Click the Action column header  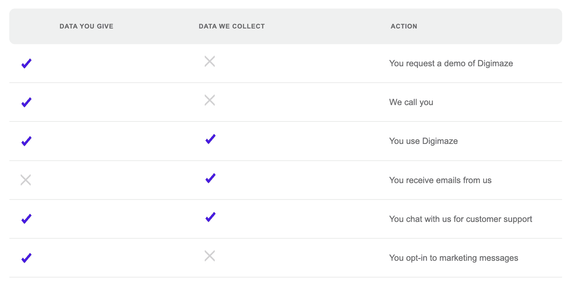click(404, 26)
